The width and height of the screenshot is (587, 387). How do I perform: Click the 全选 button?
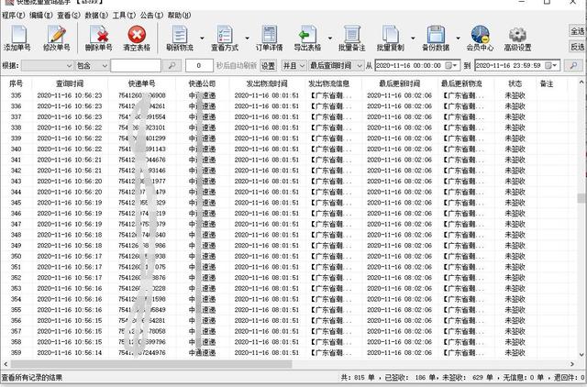tap(578, 31)
